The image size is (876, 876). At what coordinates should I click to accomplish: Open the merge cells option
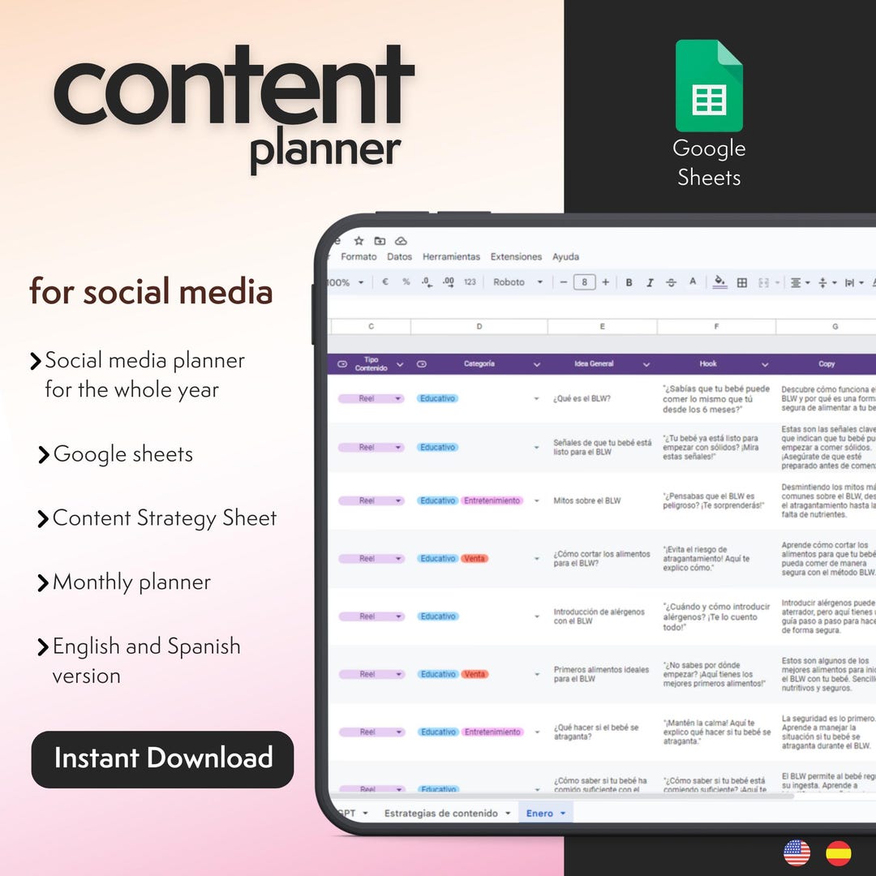763,282
